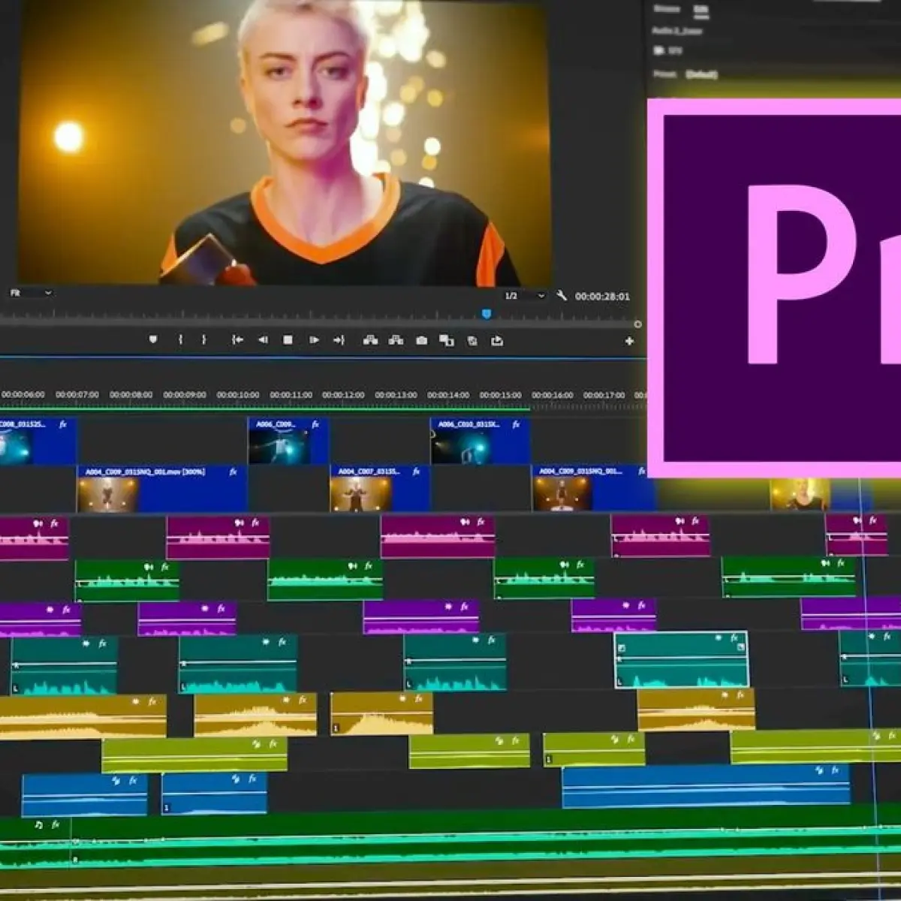Screen dimensions: 901x901
Task: Open the 1/2 playback resolution dropdown
Action: [524, 296]
